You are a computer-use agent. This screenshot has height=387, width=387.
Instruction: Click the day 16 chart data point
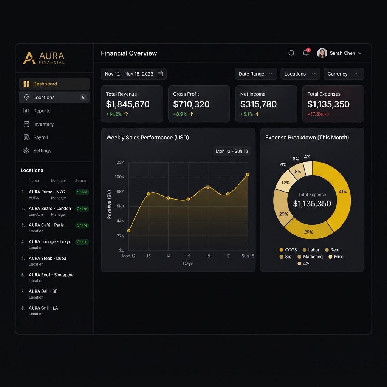[x=208, y=187]
